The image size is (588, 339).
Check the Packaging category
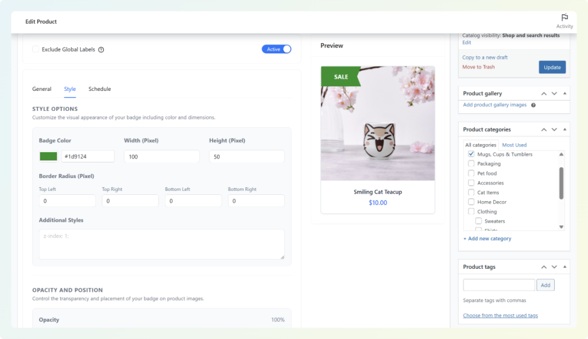coord(471,164)
